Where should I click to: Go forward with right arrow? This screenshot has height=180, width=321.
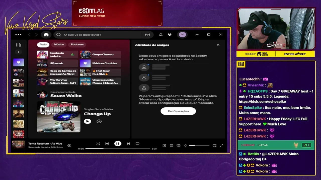point(36,35)
